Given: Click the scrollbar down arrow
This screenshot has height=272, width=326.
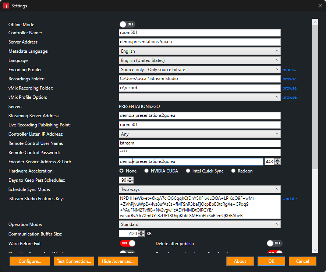Looking at the screenshot, I should pyautogui.click(x=315, y=250).
